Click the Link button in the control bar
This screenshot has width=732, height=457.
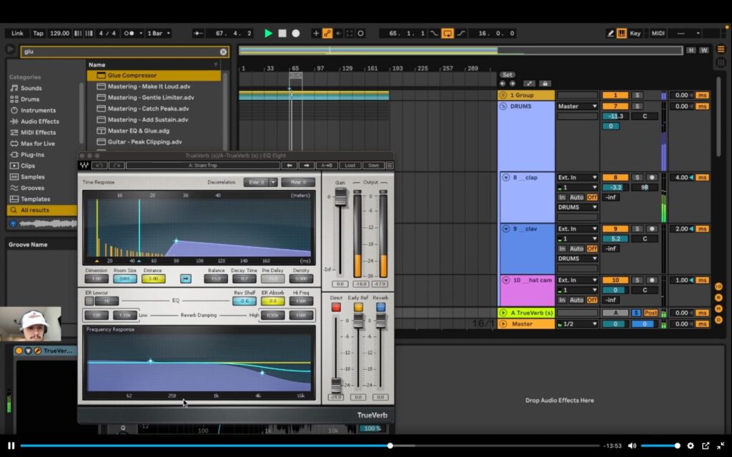pos(17,33)
